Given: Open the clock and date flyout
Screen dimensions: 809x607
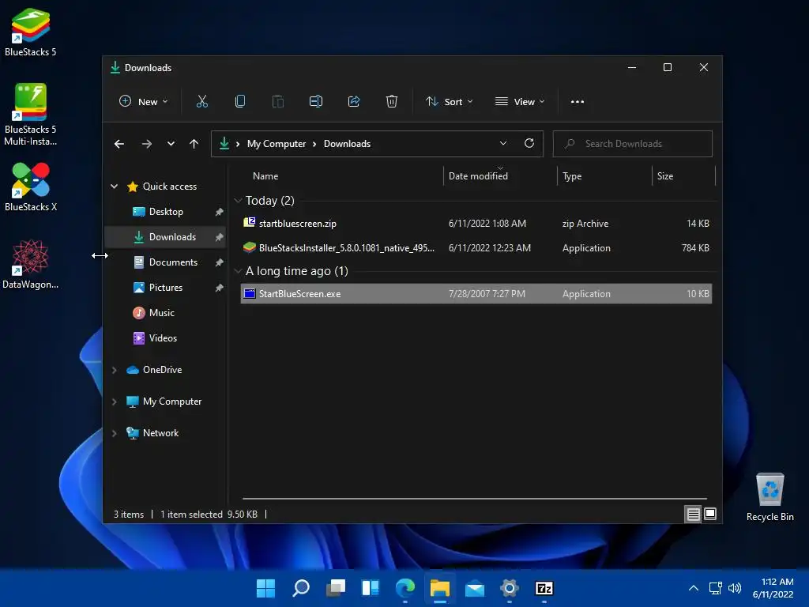Looking at the screenshot, I should click(x=773, y=588).
